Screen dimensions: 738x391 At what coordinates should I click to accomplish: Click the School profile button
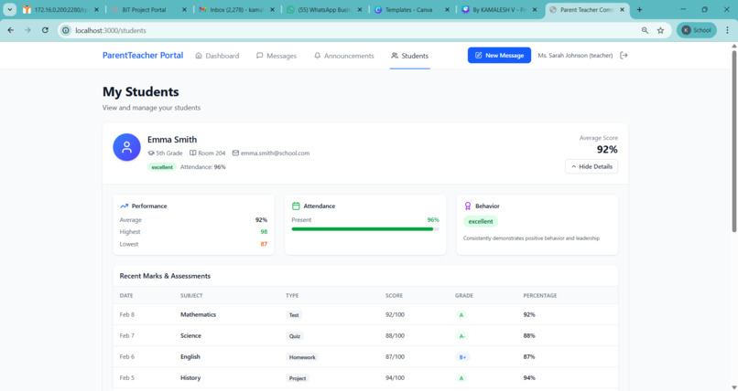[x=697, y=30]
